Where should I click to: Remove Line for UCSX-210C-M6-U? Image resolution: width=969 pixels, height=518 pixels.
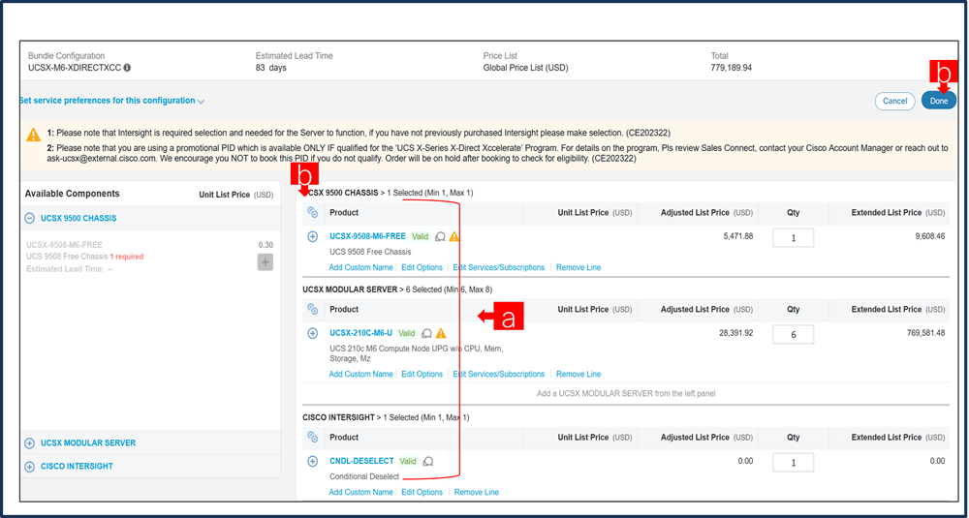[x=578, y=374]
